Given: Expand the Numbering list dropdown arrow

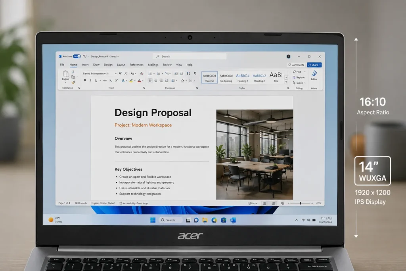Looking at the screenshot, I should click(x=162, y=73).
